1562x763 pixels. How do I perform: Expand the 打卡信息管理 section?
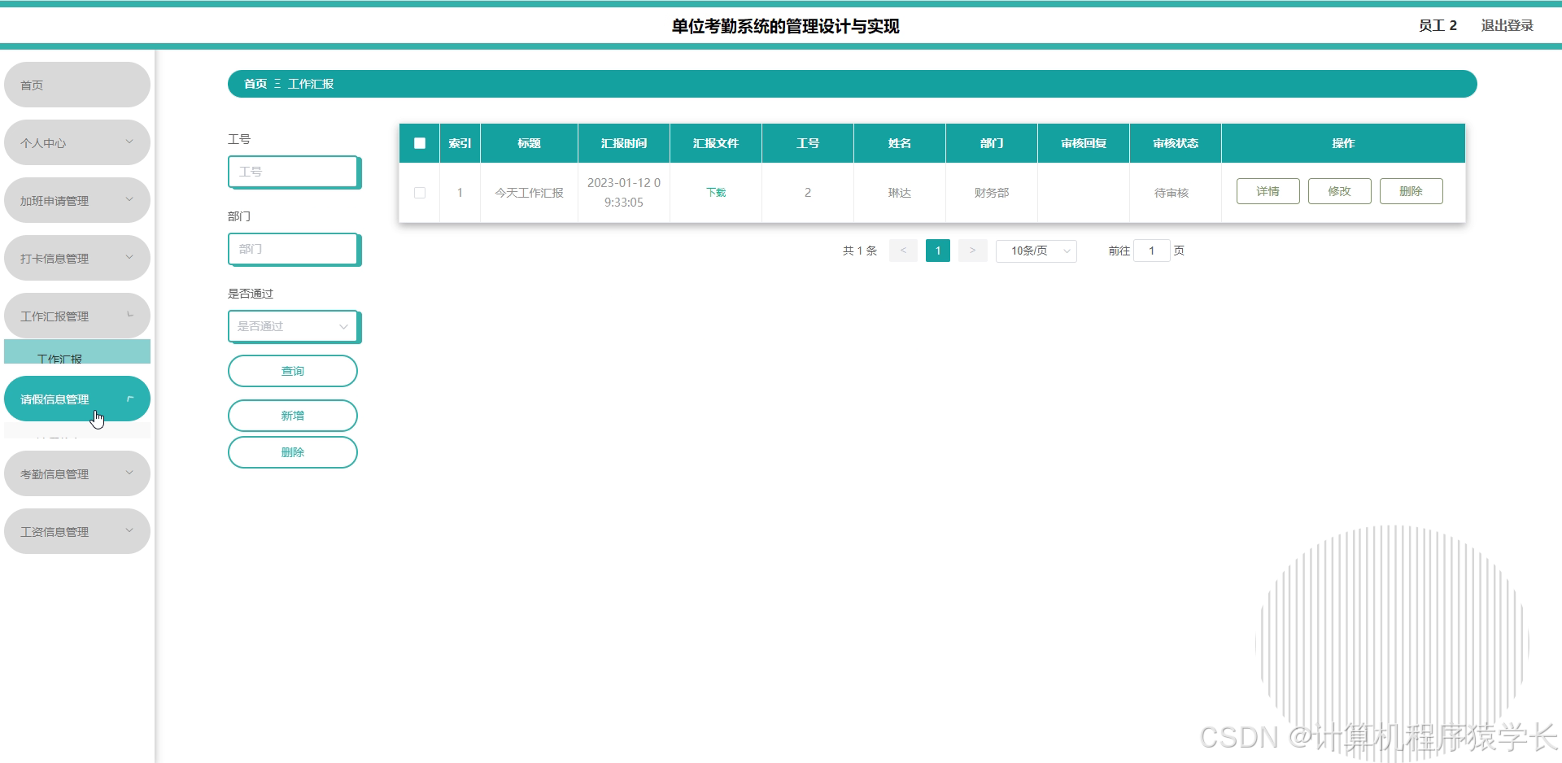point(77,257)
